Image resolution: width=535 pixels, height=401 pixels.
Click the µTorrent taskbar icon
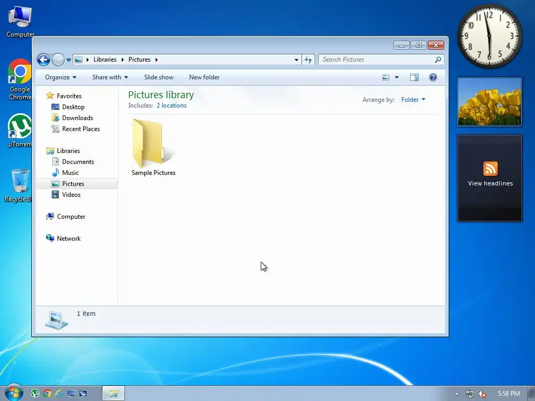[35, 394]
